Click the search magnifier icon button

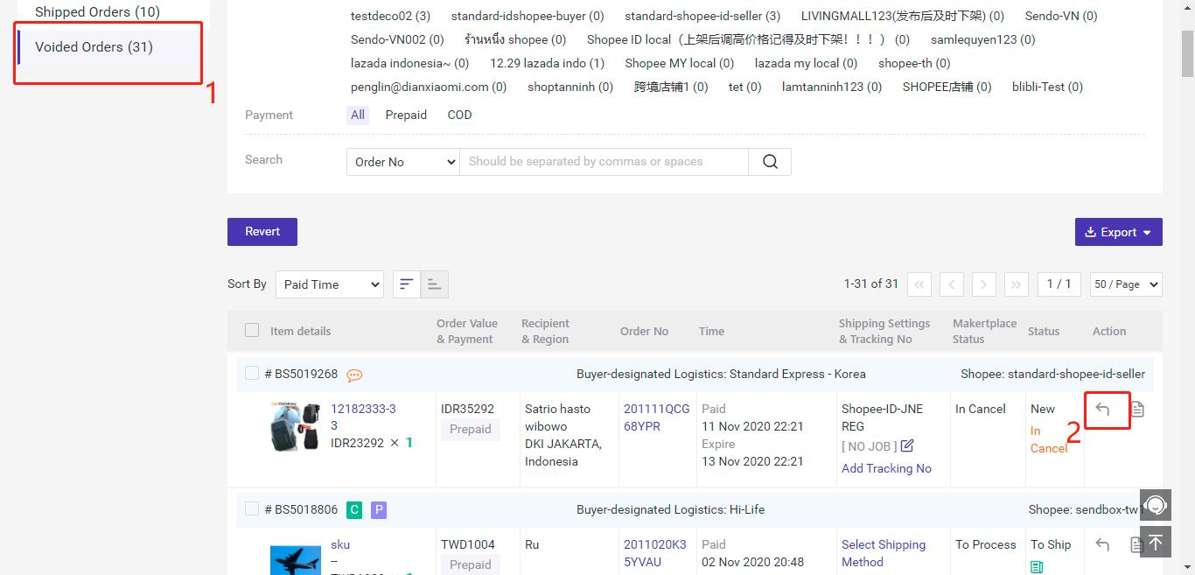[770, 162]
